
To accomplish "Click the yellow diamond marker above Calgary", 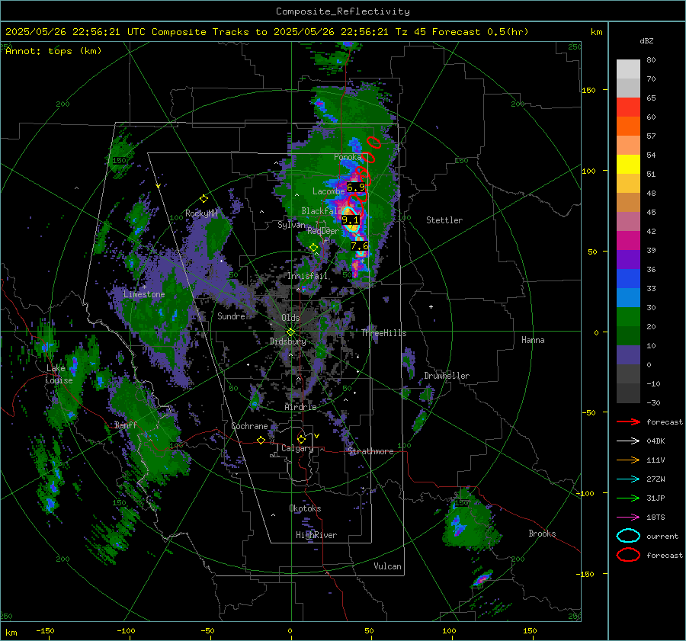I will coord(301,439).
